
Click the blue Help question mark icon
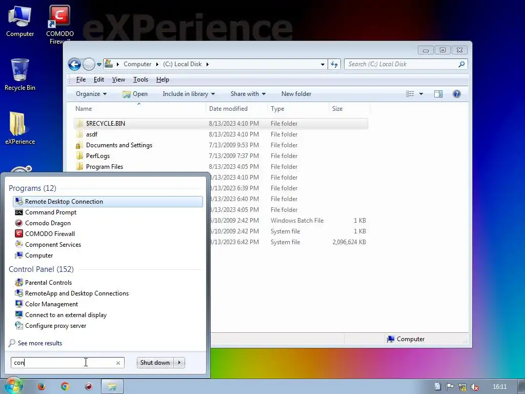point(457,94)
